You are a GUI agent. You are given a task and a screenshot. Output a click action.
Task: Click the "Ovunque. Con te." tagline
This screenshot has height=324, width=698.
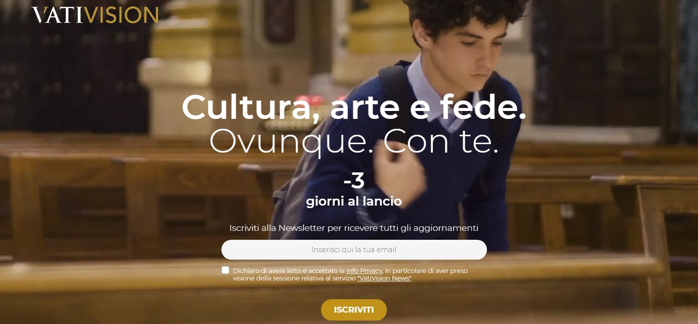tap(354, 141)
